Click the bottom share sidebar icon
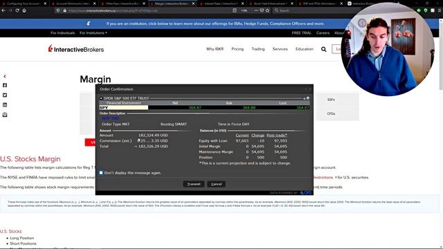The width and height of the screenshot is (443, 249). [x=5, y=115]
